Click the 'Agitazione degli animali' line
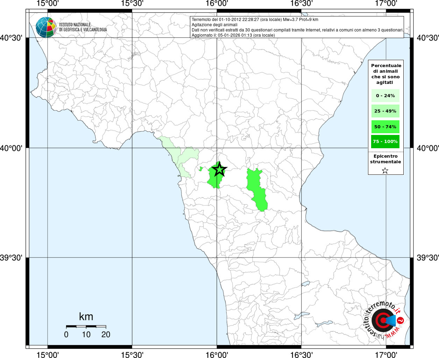The image size is (439, 358). click(x=214, y=25)
